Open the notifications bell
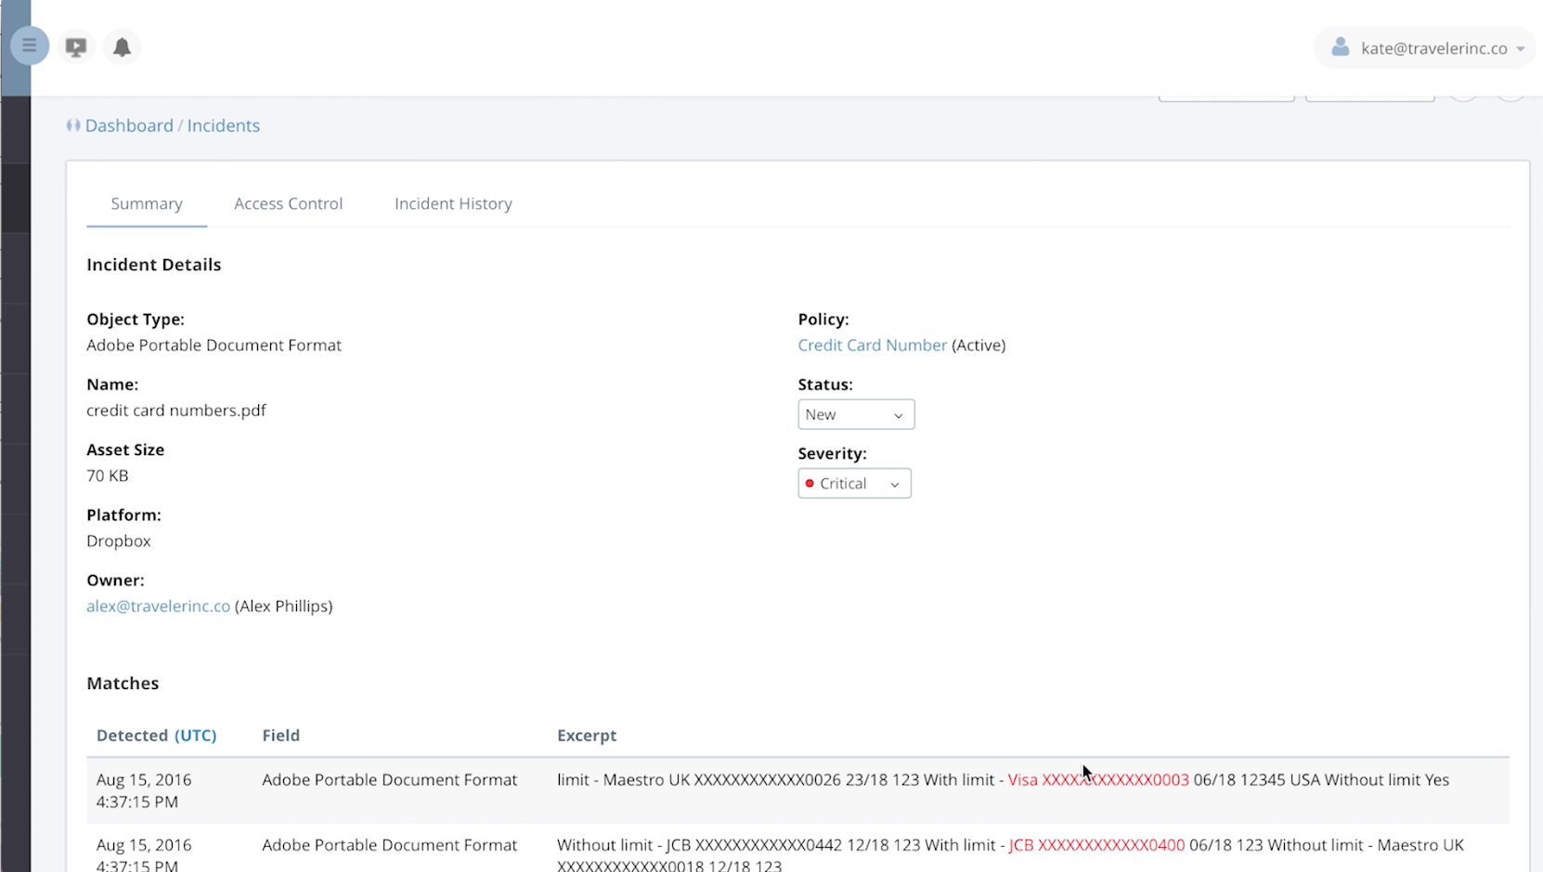 click(122, 46)
